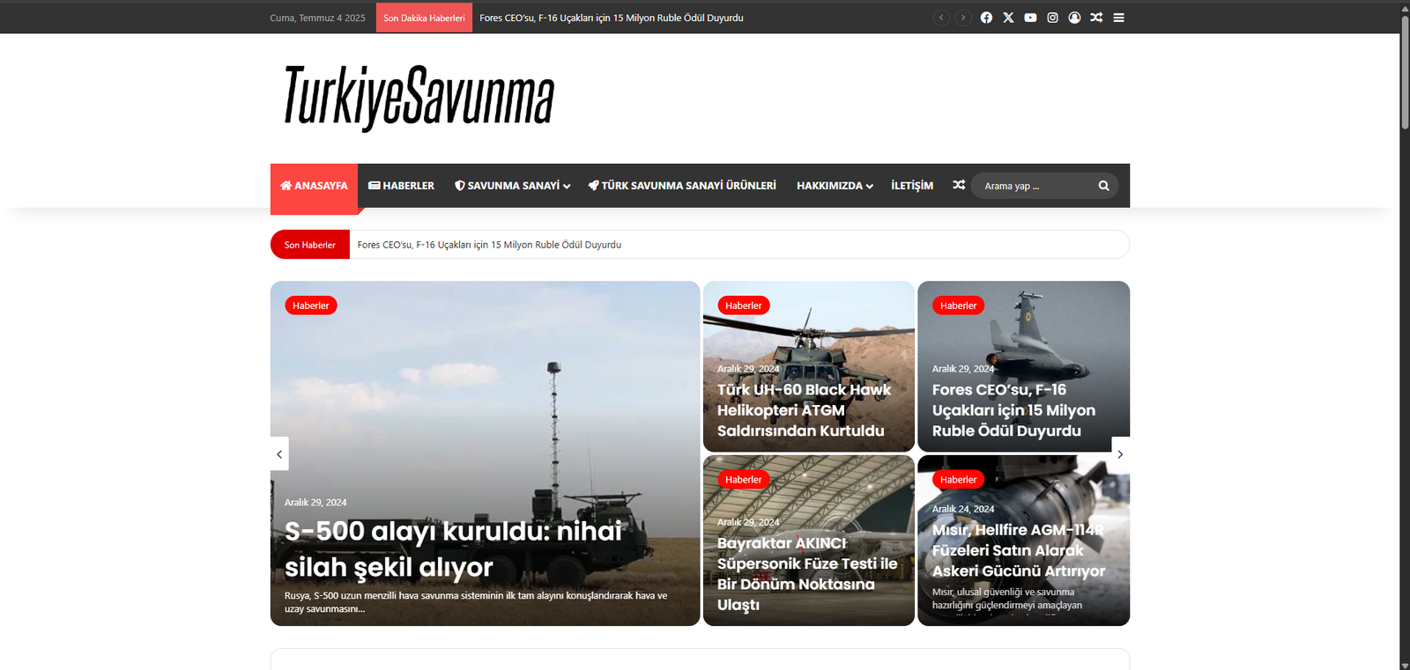
Task: Open the Instagram icon in top bar
Action: pos(1052,18)
